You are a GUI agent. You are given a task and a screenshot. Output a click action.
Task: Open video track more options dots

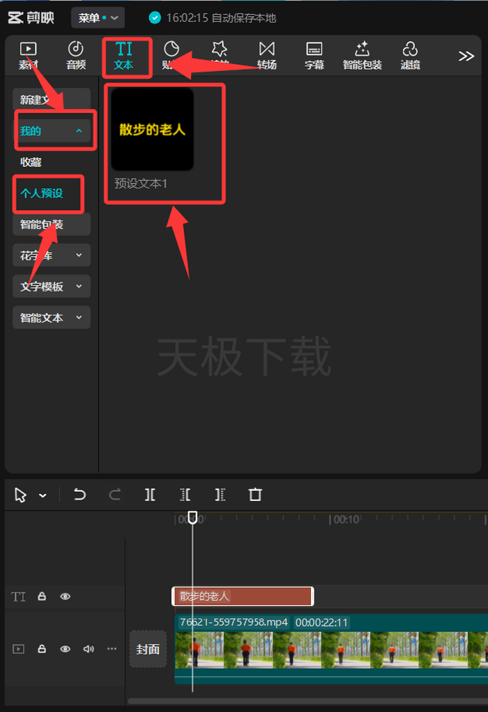click(112, 649)
